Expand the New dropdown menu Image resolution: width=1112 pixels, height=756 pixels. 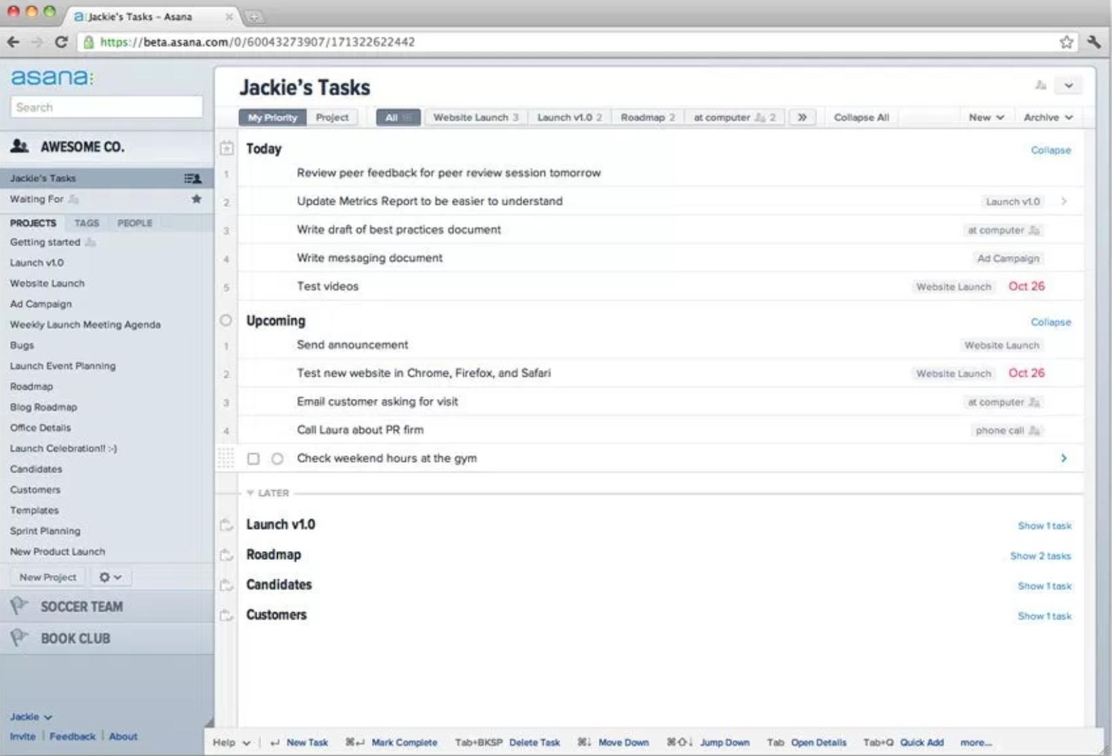[986, 117]
